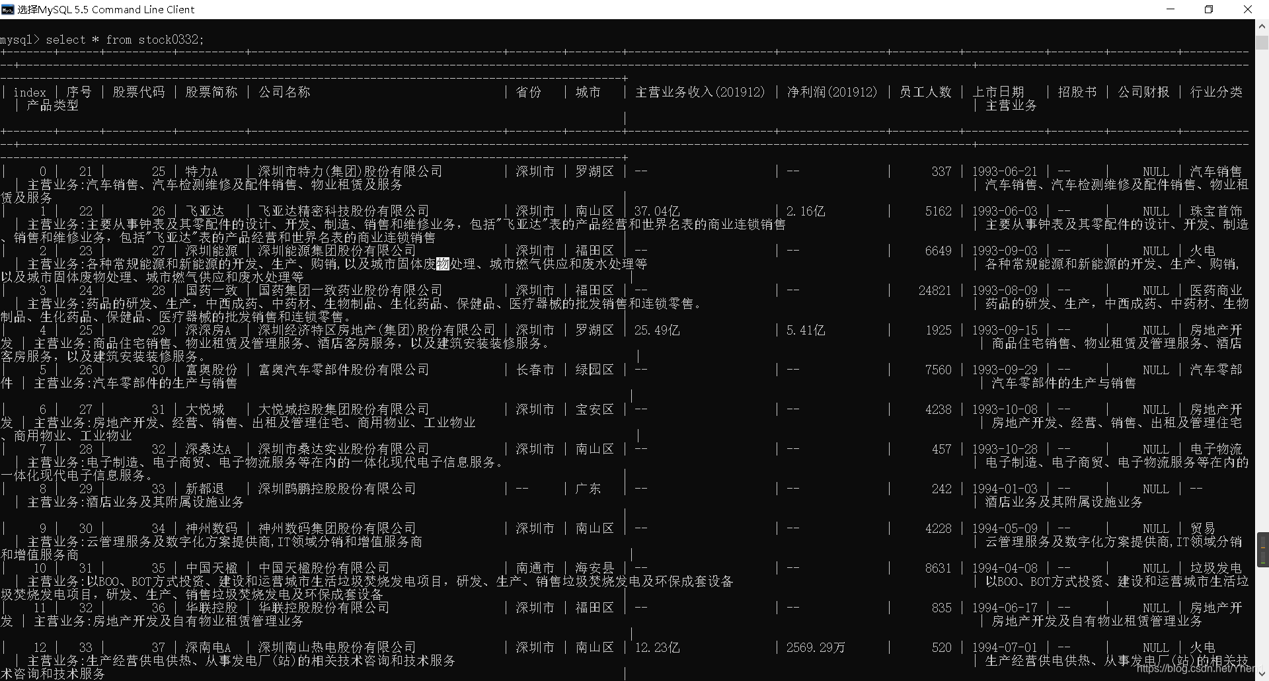Click the scrollbar up arrow
This screenshot has width=1269, height=681.
1262,26
